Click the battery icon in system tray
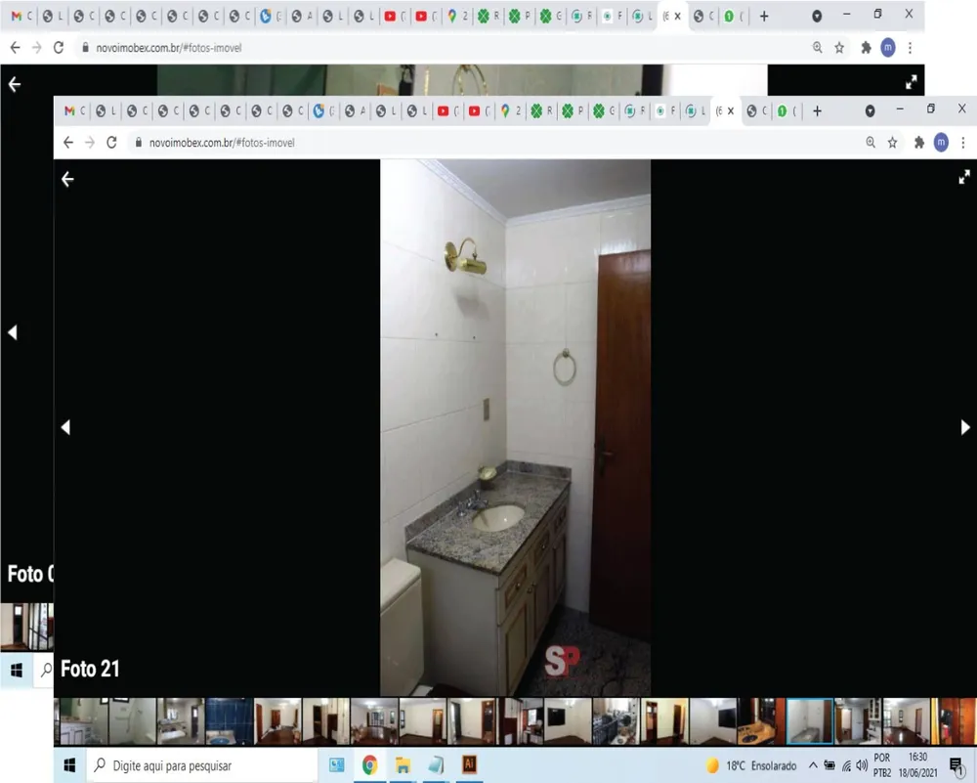The width and height of the screenshot is (977, 783). point(829,765)
